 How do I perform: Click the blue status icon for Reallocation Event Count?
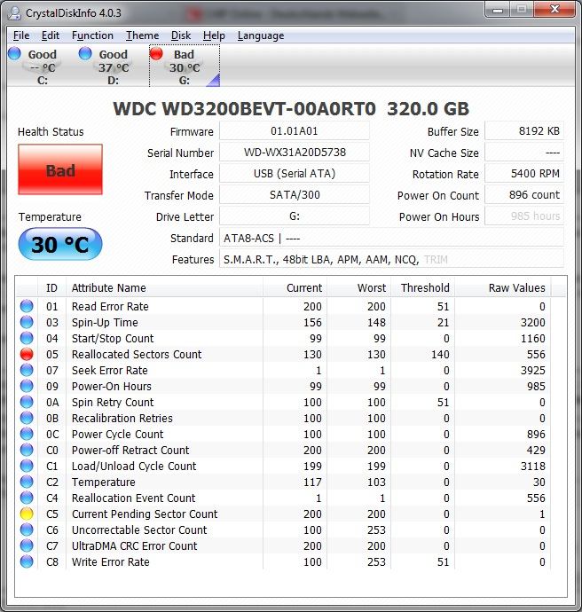[x=27, y=498]
